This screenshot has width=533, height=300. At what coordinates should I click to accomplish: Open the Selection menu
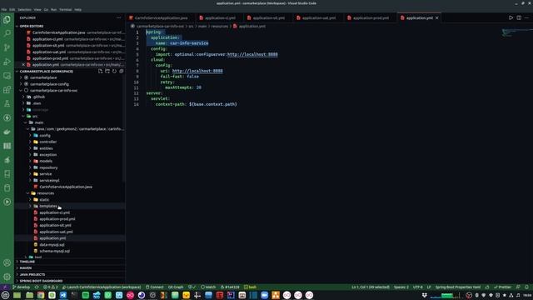coord(24,9)
